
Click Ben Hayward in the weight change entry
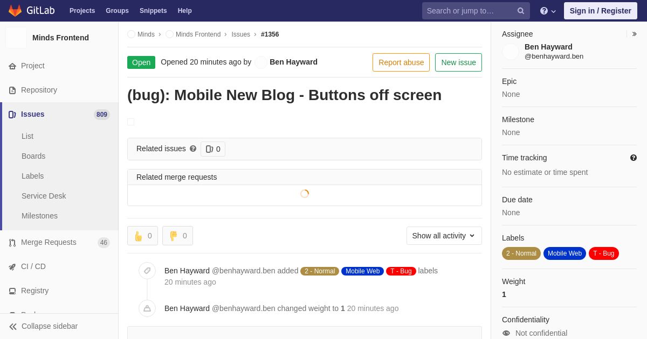[187, 308]
